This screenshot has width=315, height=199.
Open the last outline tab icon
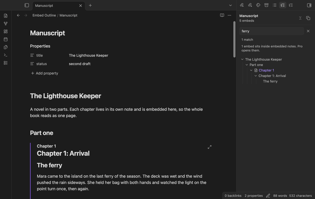[291, 5]
